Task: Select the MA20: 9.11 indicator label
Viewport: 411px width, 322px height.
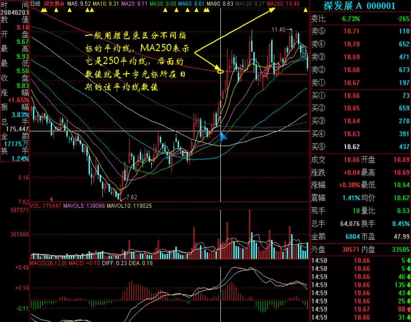Action: pyautogui.click(x=135, y=3)
